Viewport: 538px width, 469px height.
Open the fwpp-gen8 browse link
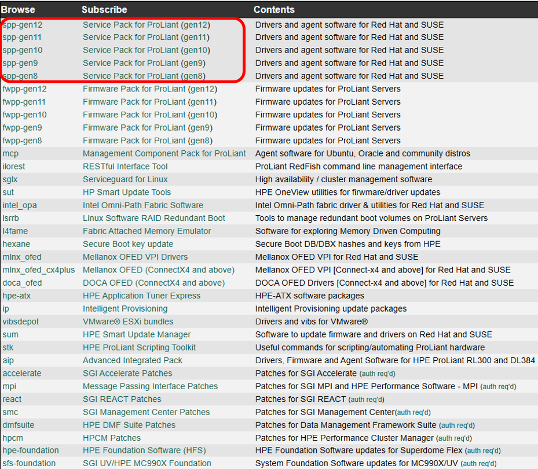click(x=23, y=141)
